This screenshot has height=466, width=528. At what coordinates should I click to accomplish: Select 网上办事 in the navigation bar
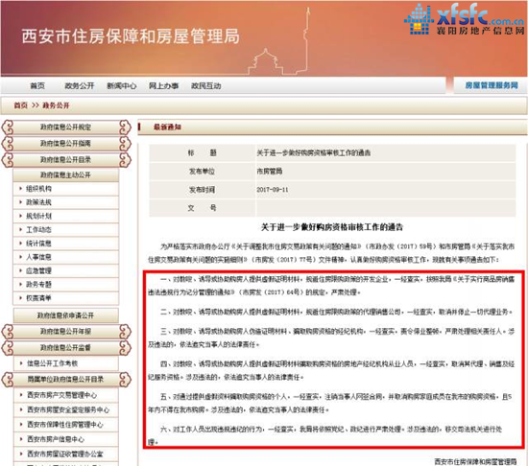point(163,85)
